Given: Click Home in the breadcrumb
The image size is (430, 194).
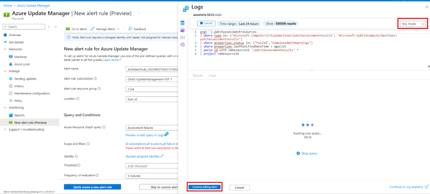Looking at the screenshot, I should pos(8,6).
